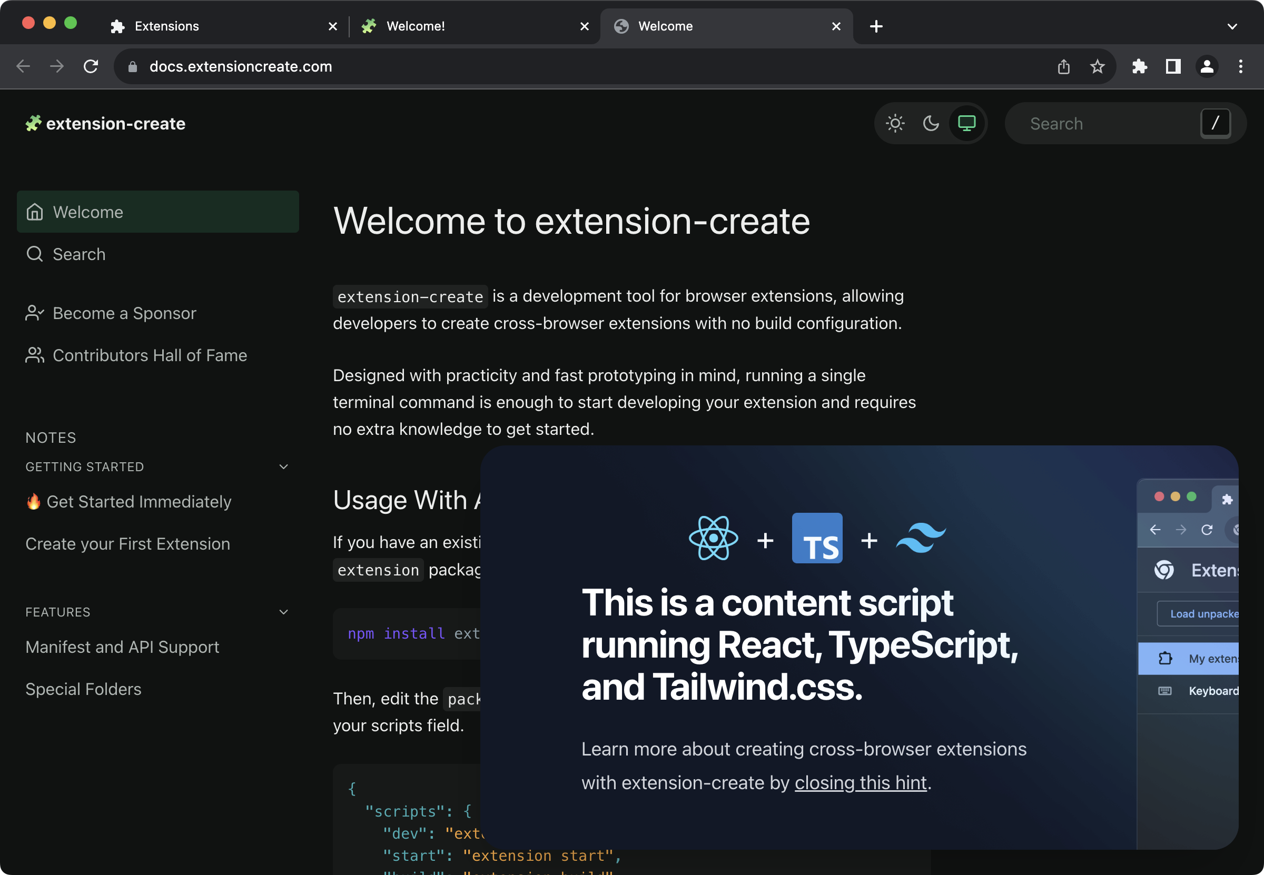
Task: Close the Welcome! tab
Action: click(x=585, y=26)
